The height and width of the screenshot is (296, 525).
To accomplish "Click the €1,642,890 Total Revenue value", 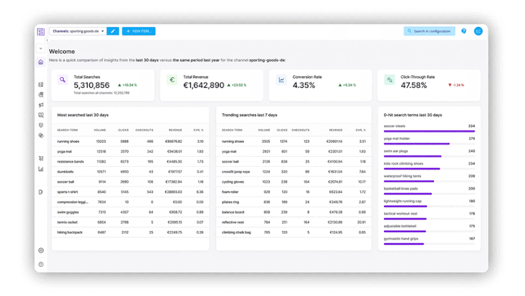I will pyautogui.click(x=204, y=86).
